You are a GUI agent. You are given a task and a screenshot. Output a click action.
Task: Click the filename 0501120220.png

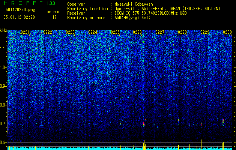(x=19, y=10)
